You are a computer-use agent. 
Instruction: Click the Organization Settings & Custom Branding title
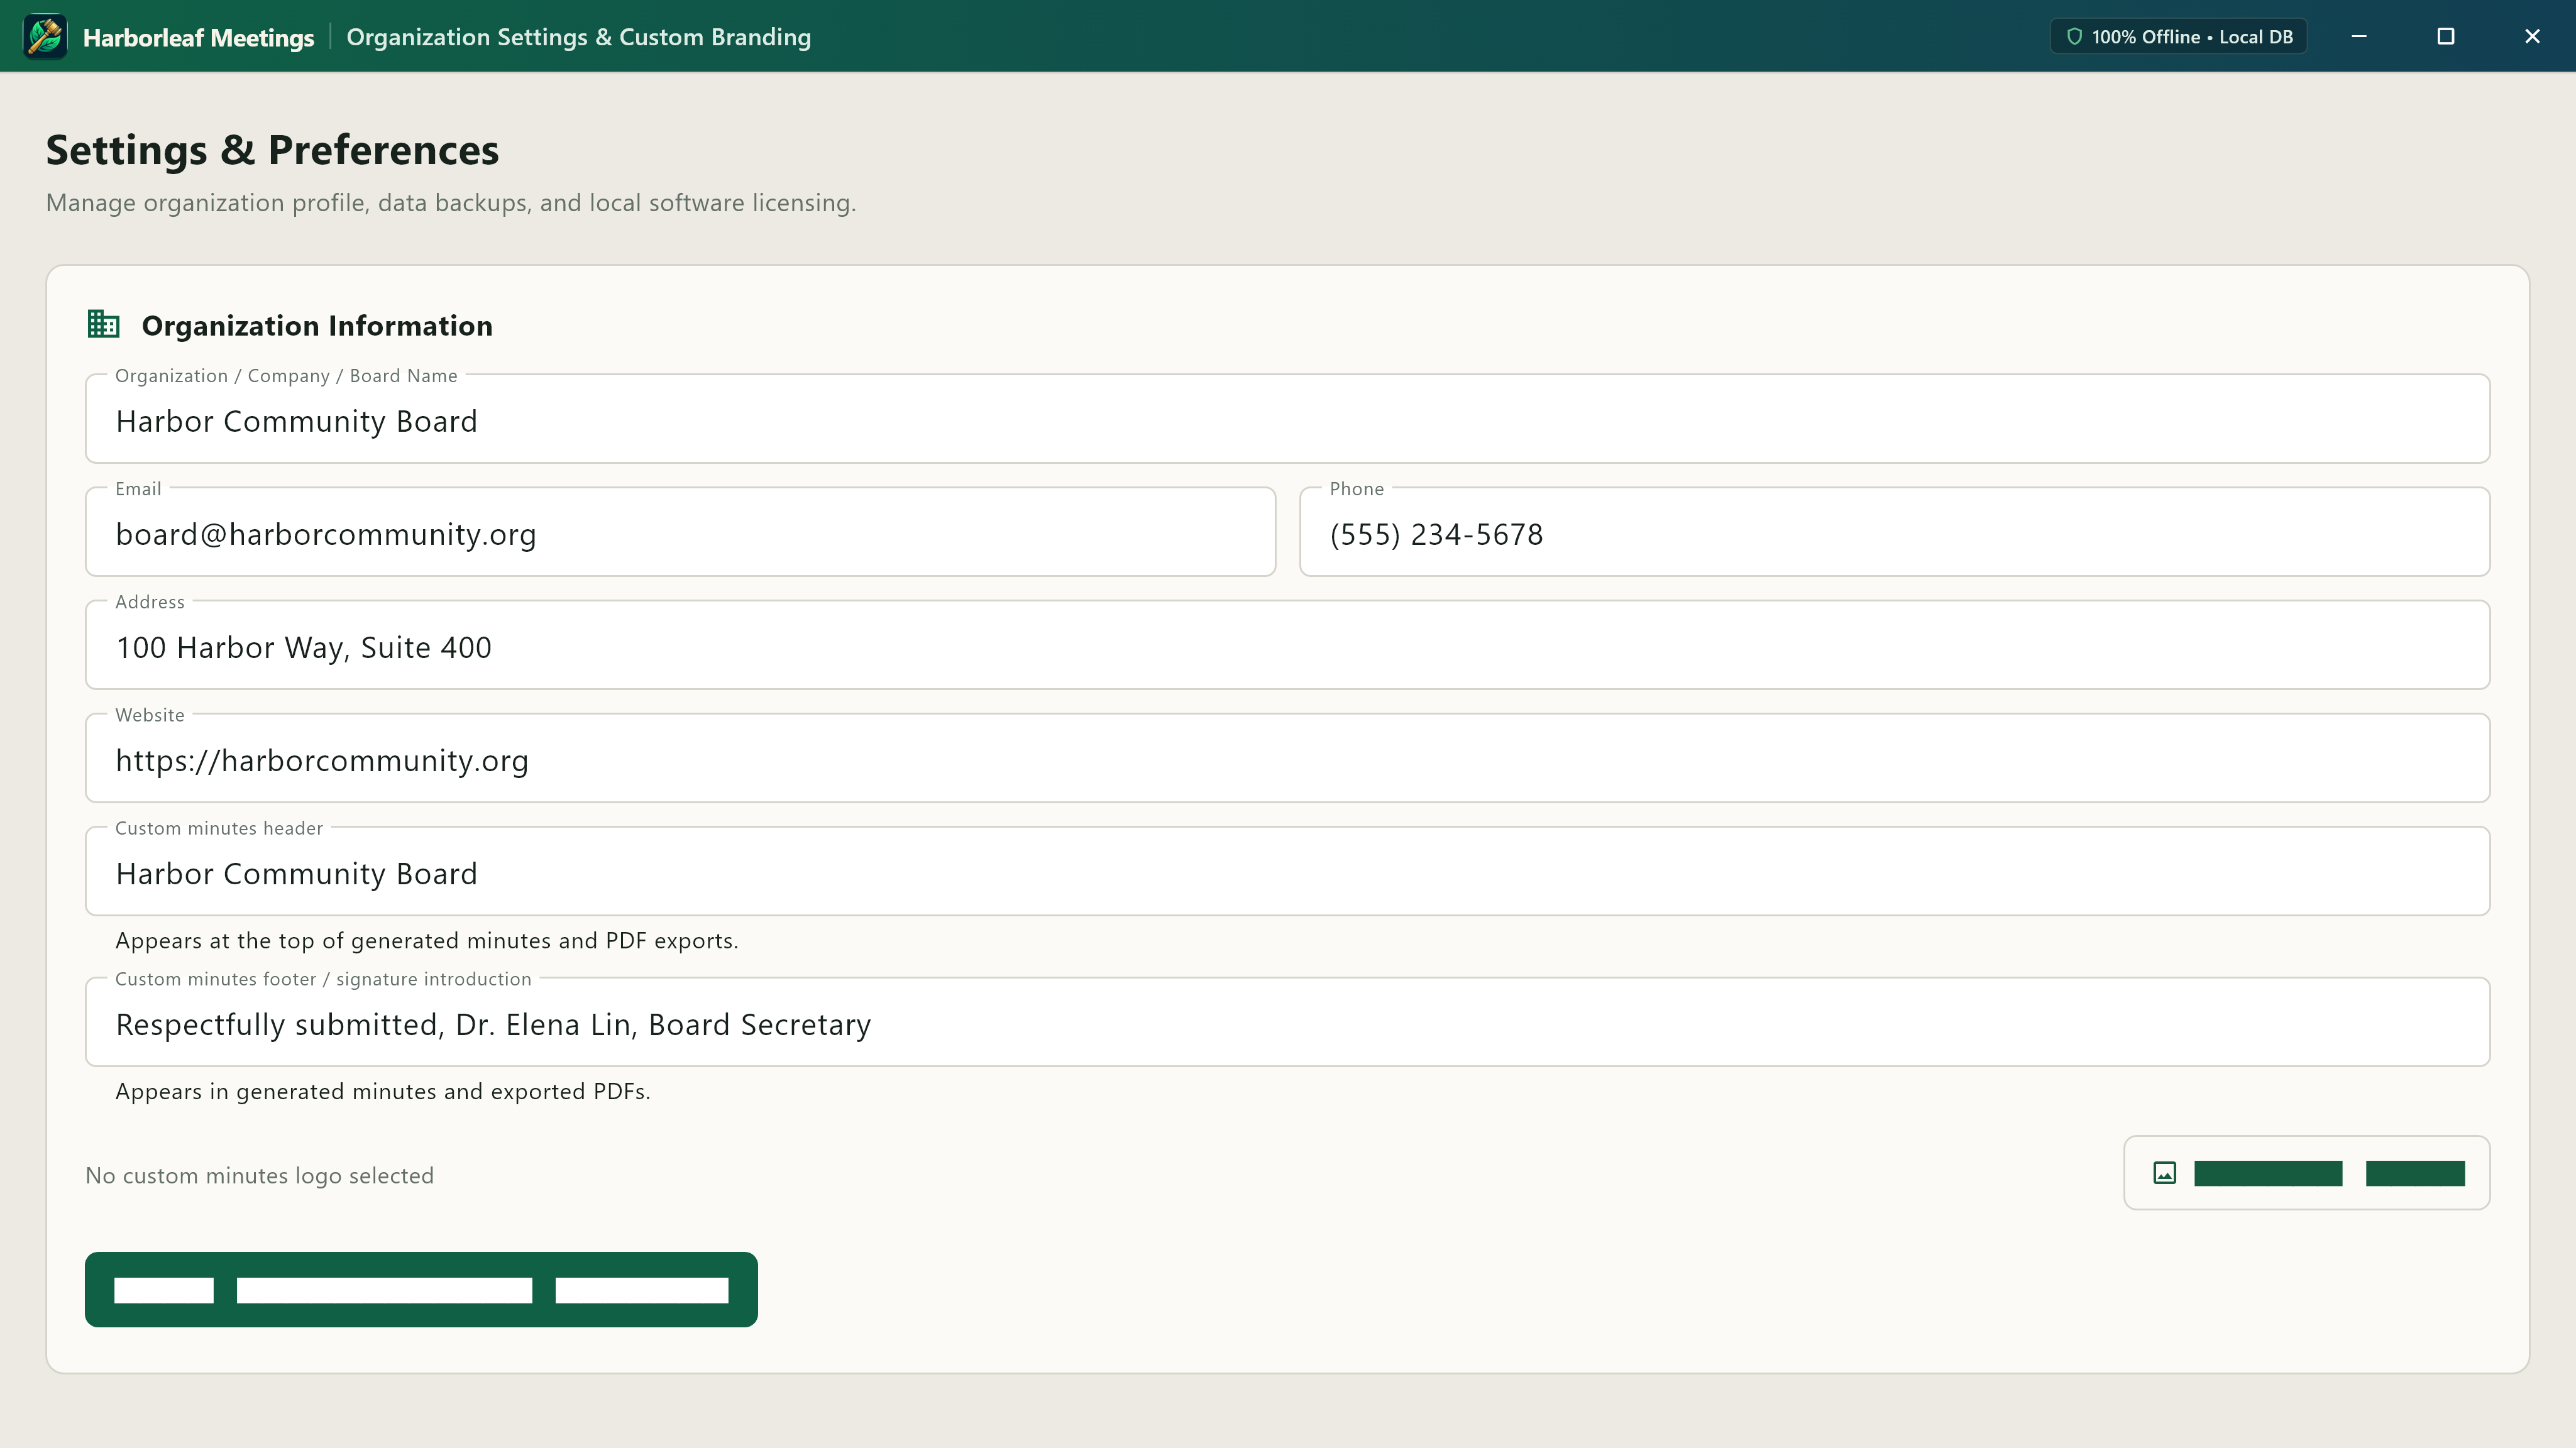coord(578,37)
